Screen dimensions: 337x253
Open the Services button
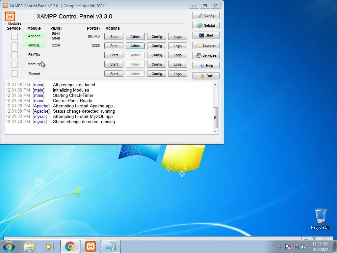[206, 55]
